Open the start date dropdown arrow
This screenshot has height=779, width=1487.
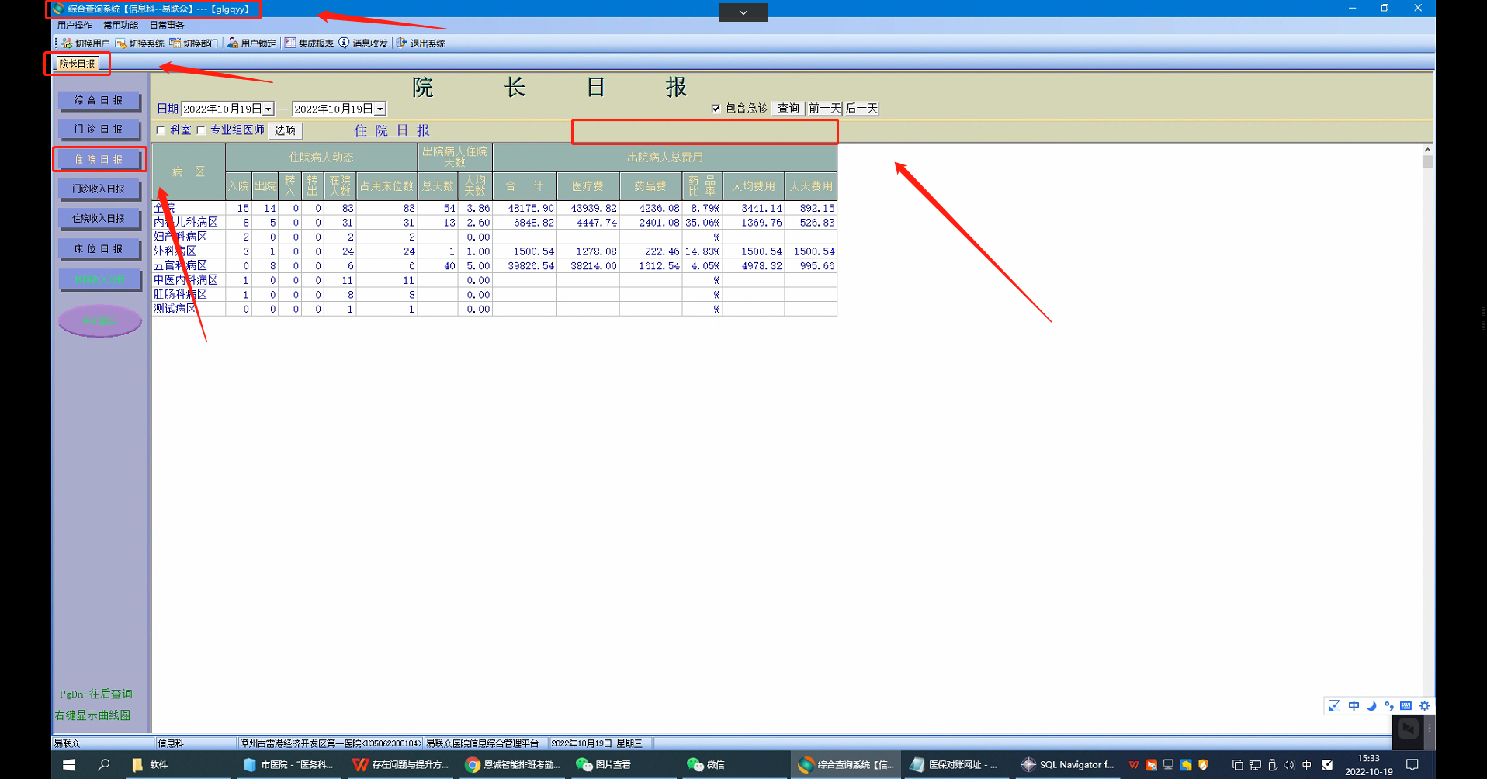268,109
